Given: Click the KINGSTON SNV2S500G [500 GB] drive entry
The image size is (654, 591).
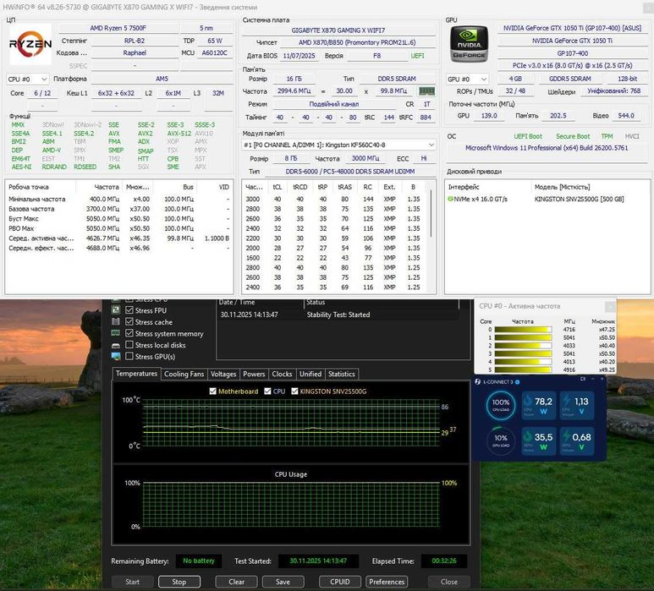Looking at the screenshot, I should click(579, 199).
